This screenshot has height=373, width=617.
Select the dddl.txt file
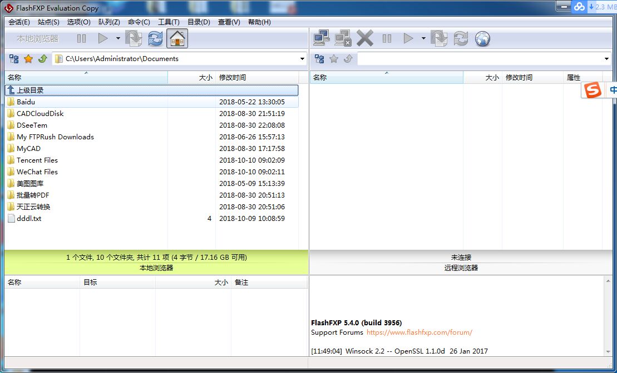(151, 218)
